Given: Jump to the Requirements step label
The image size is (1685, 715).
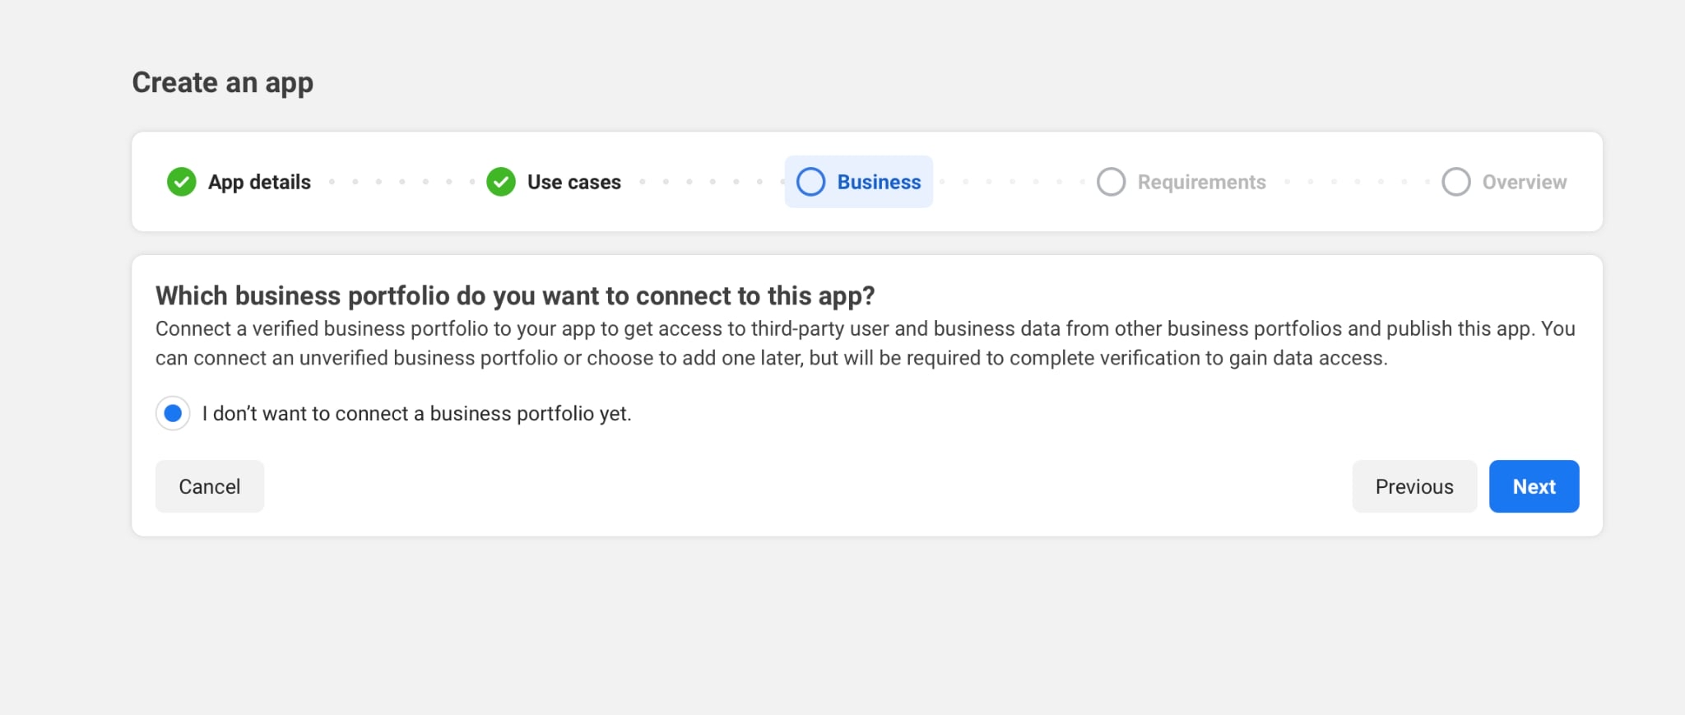Looking at the screenshot, I should coord(1201,182).
